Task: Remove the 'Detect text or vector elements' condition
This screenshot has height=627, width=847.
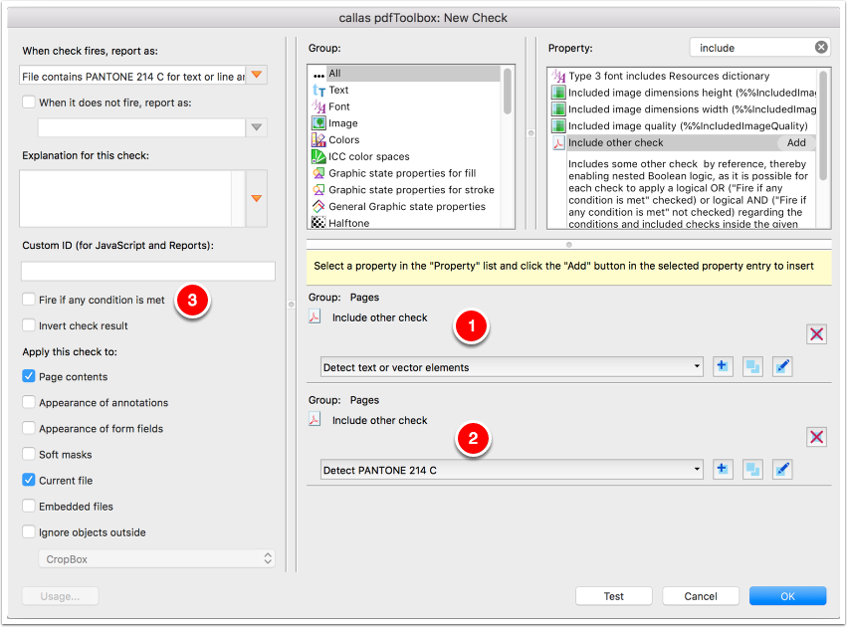Action: click(816, 333)
